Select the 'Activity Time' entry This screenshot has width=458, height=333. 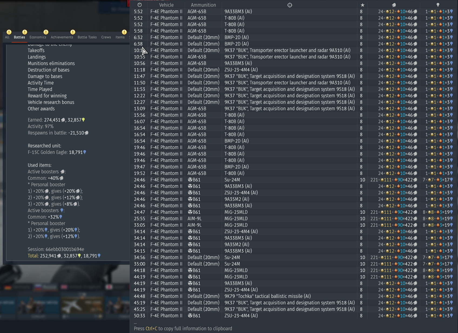click(41, 83)
